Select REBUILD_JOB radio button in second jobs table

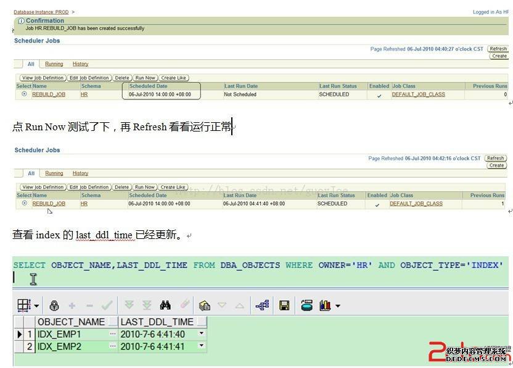point(25,203)
